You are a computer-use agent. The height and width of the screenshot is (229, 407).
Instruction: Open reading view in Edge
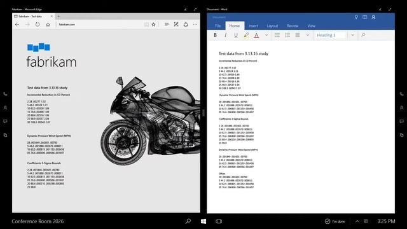point(147,24)
